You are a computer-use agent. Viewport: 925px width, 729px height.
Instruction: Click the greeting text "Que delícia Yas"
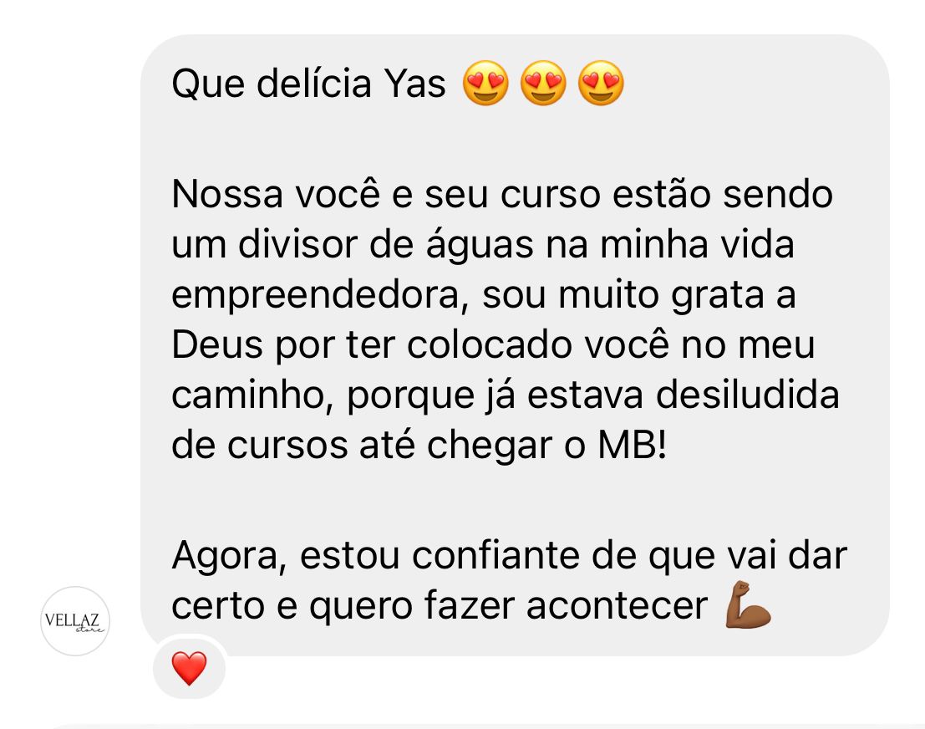pyautogui.click(x=308, y=84)
